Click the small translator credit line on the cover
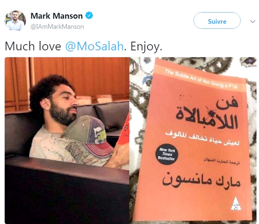The height and width of the screenshot is (224, 259). [222, 161]
